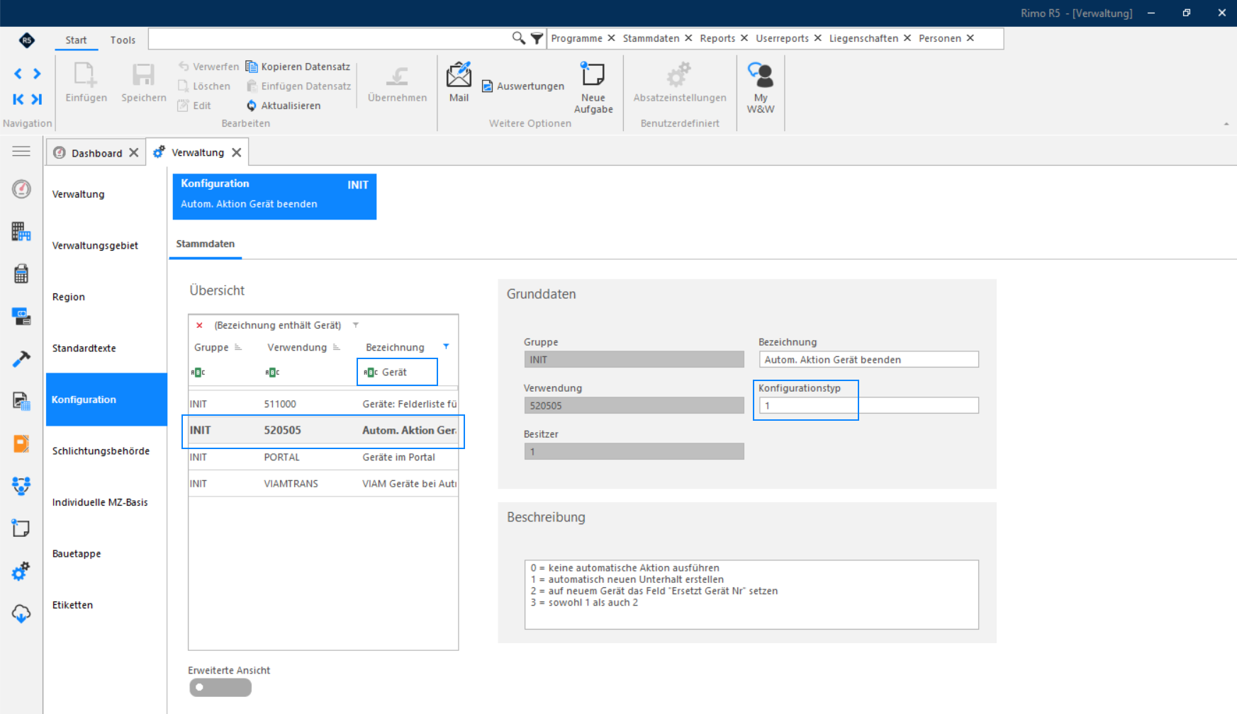Open the cloud download sidebar icon
This screenshot has height=714, width=1237.
pos(21,613)
